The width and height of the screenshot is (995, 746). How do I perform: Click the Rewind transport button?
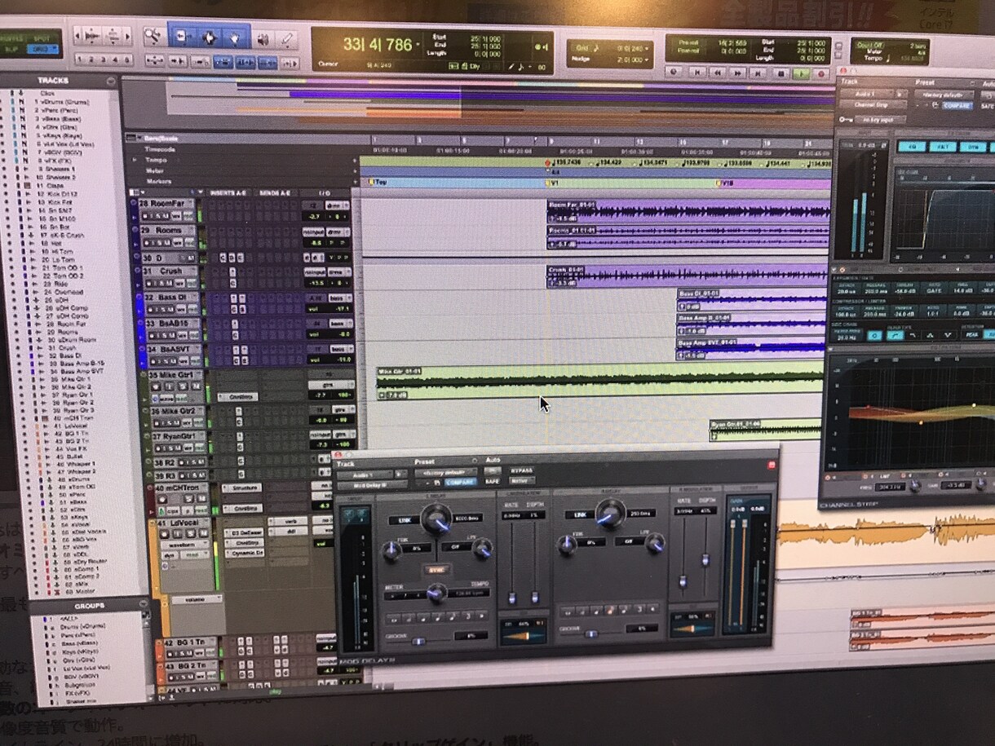(718, 73)
